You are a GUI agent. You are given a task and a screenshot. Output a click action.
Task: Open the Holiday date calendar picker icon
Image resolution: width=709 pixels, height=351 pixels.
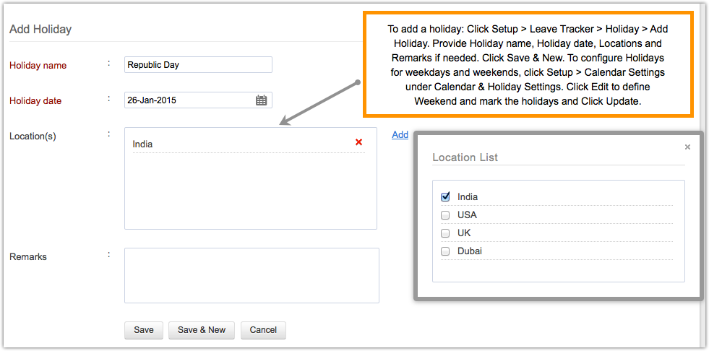262,100
